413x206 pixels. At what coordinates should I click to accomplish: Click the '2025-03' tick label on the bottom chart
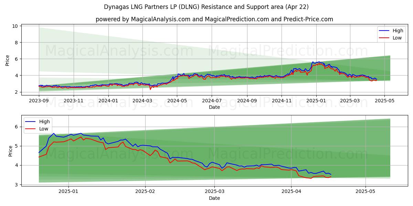214,192
